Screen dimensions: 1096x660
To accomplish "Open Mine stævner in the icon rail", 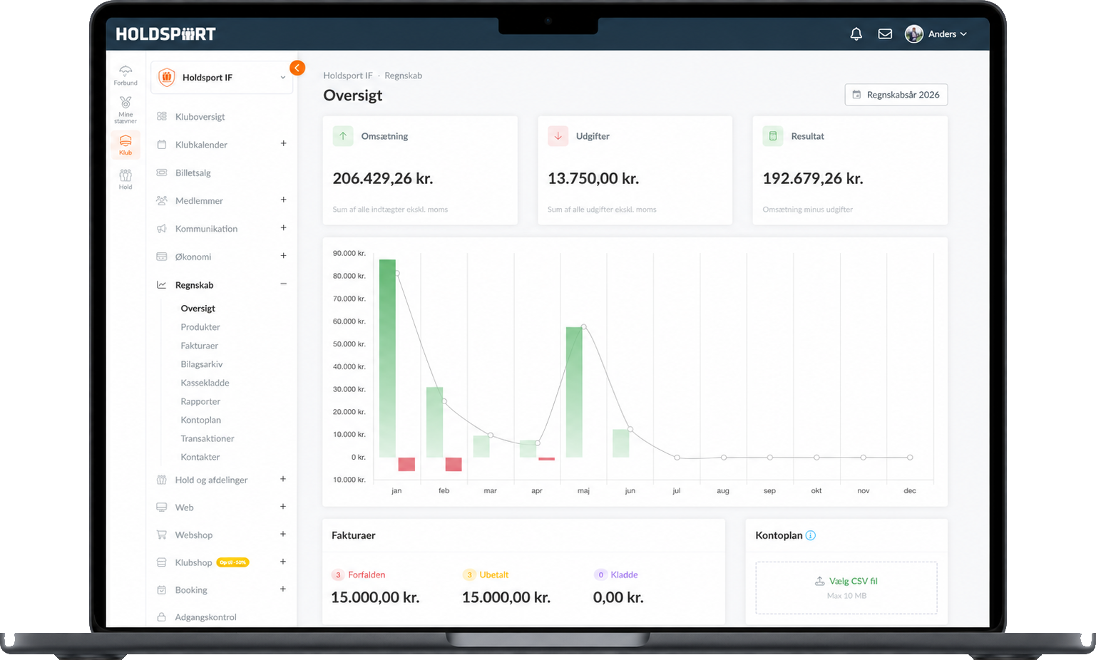I will pyautogui.click(x=126, y=110).
